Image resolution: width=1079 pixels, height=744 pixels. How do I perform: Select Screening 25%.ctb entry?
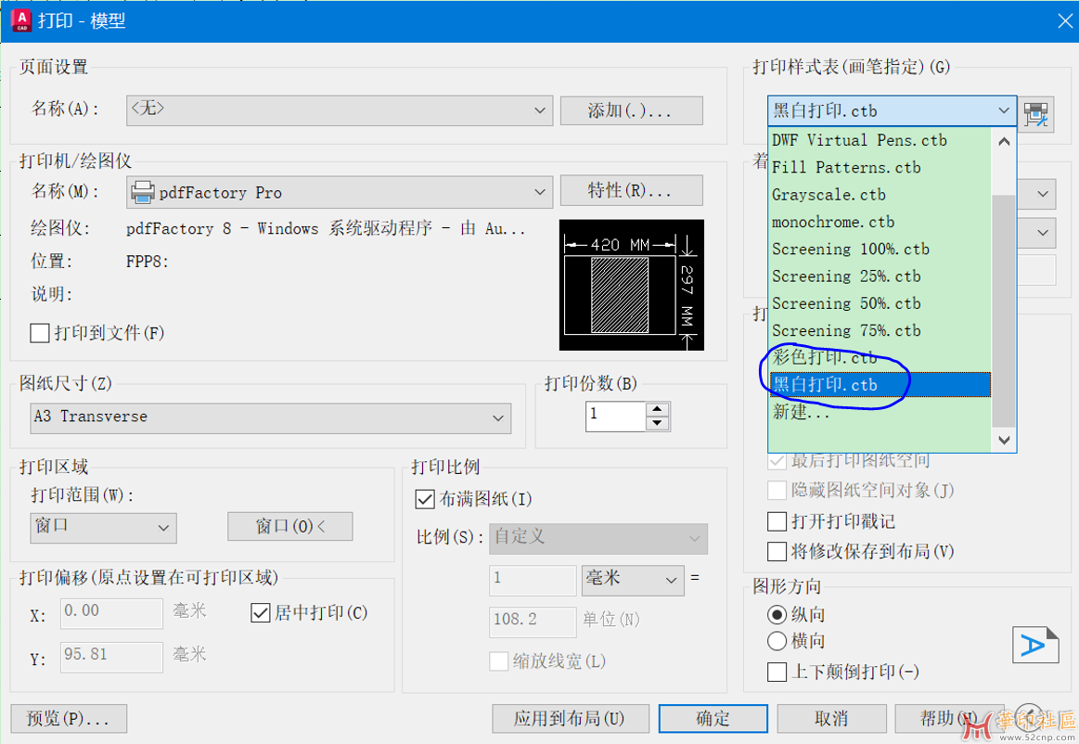[880, 276]
